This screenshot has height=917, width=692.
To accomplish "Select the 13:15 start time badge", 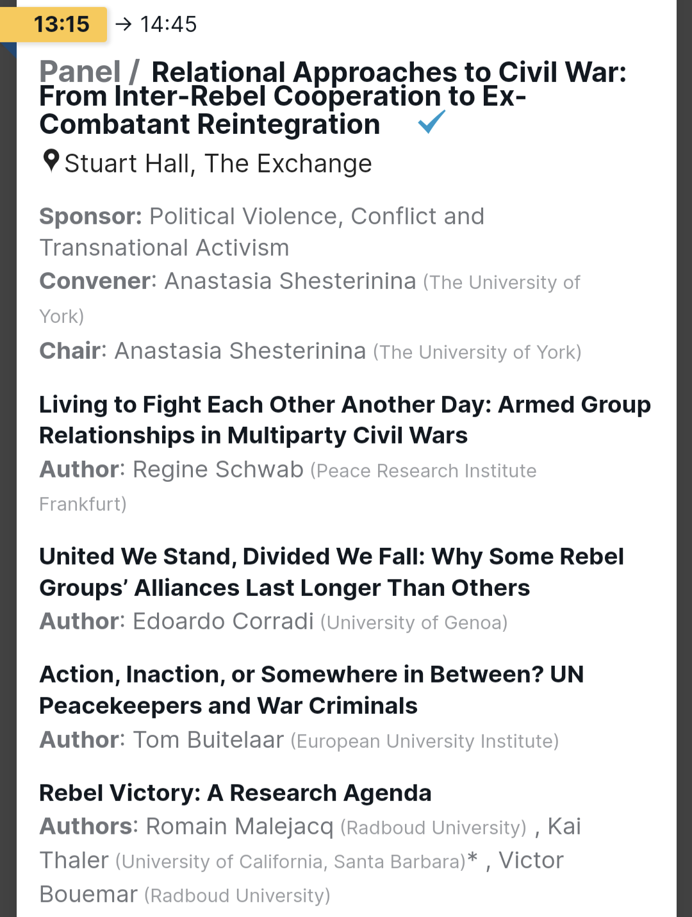I will [x=62, y=24].
